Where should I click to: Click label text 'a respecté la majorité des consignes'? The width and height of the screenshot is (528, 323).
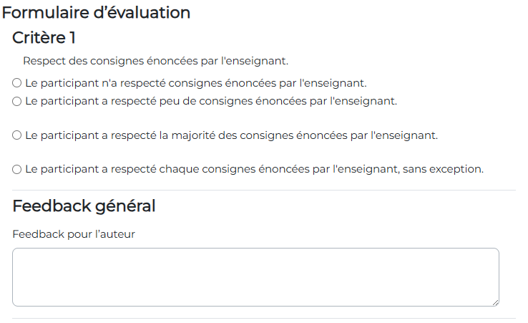230,135
